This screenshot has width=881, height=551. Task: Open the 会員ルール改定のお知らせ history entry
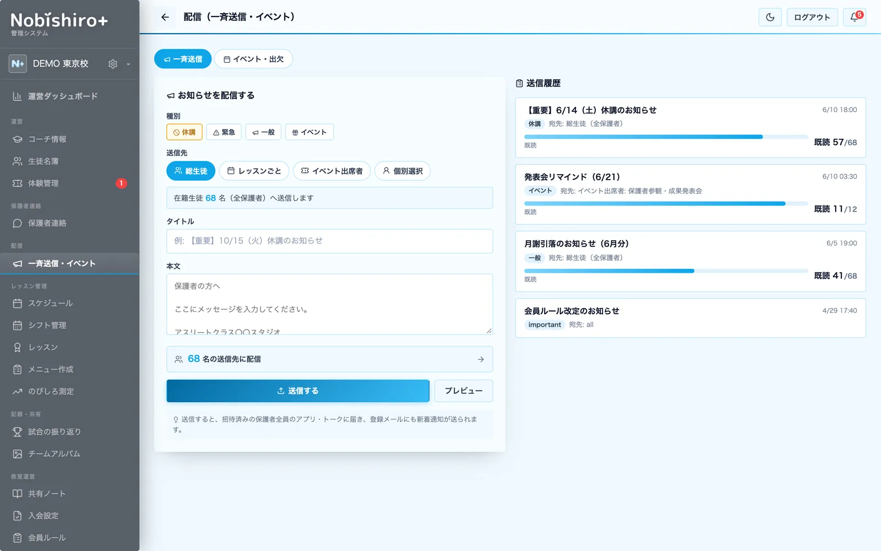[x=690, y=318]
